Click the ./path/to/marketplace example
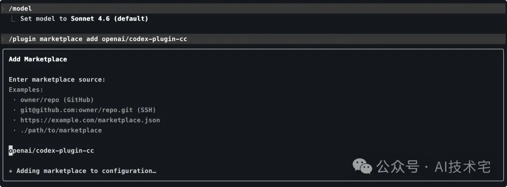507x187 pixels. tap(61, 130)
